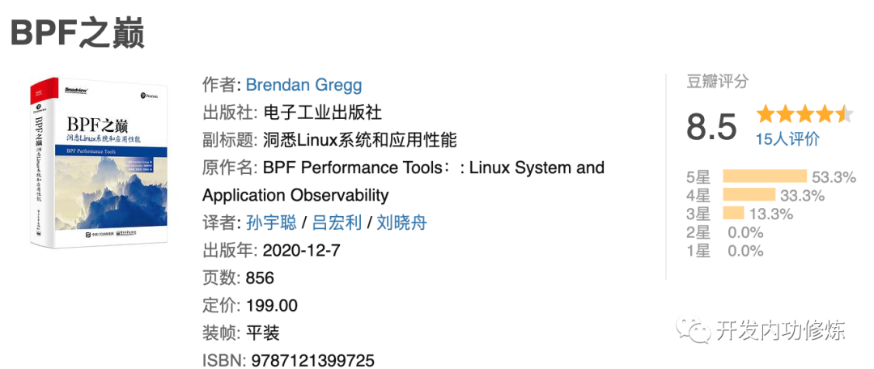Click the BPF之巅 book cover thumbnail
Screen dimensions: 874x369
click(x=100, y=162)
